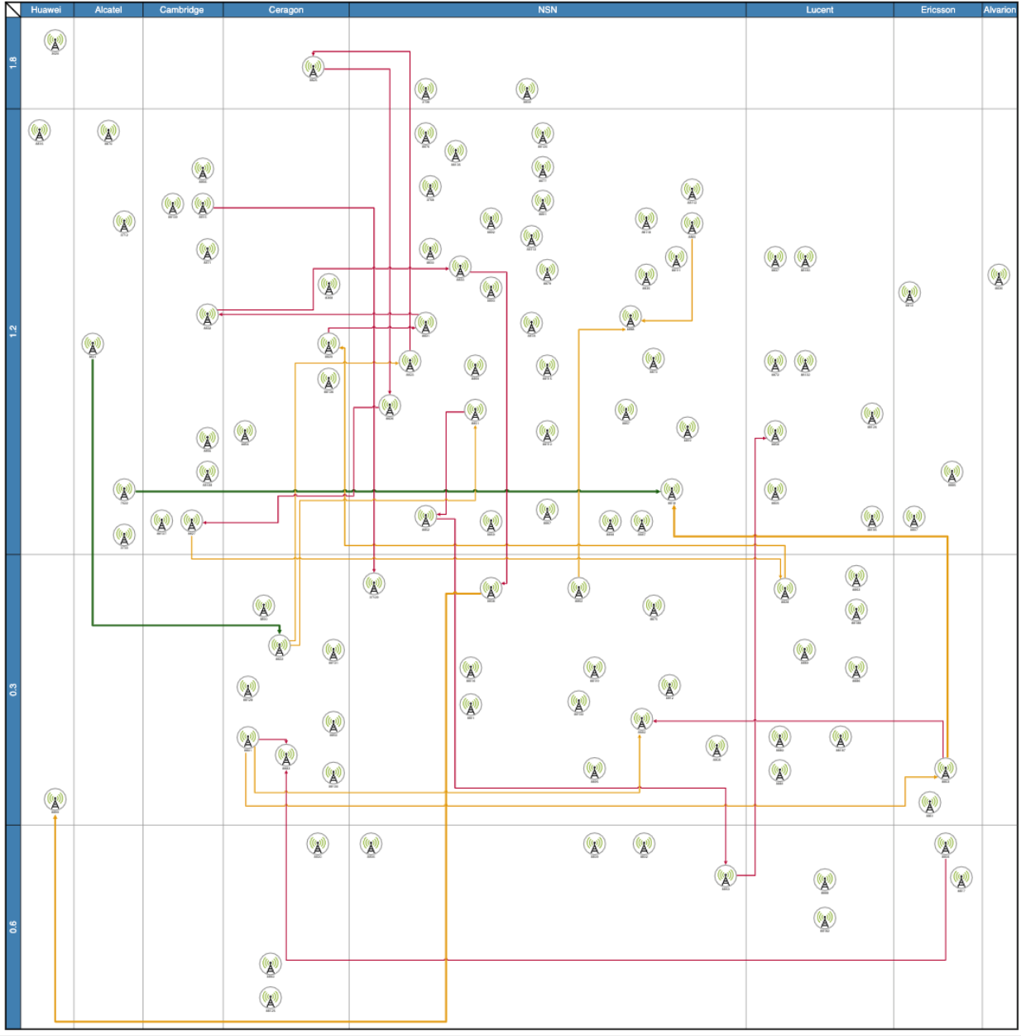Select the Cambridge column header
The width and height of the screenshot is (1021, 1036).
pyautogui.click(x=182, y=10)
